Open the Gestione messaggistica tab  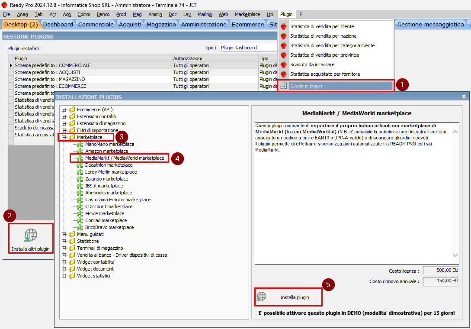point(430,24)
